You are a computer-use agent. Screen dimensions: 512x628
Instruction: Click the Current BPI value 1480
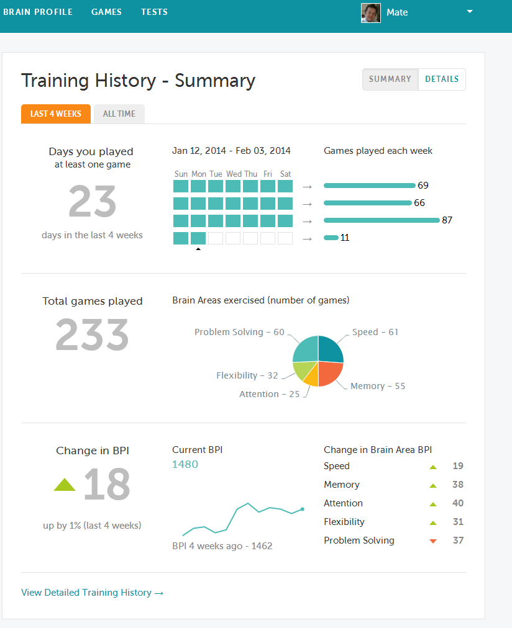tap(185, 464)
